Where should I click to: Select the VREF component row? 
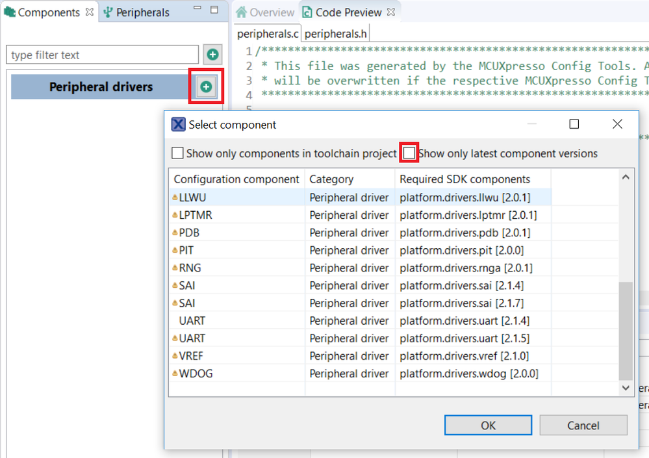pos(360,356)
